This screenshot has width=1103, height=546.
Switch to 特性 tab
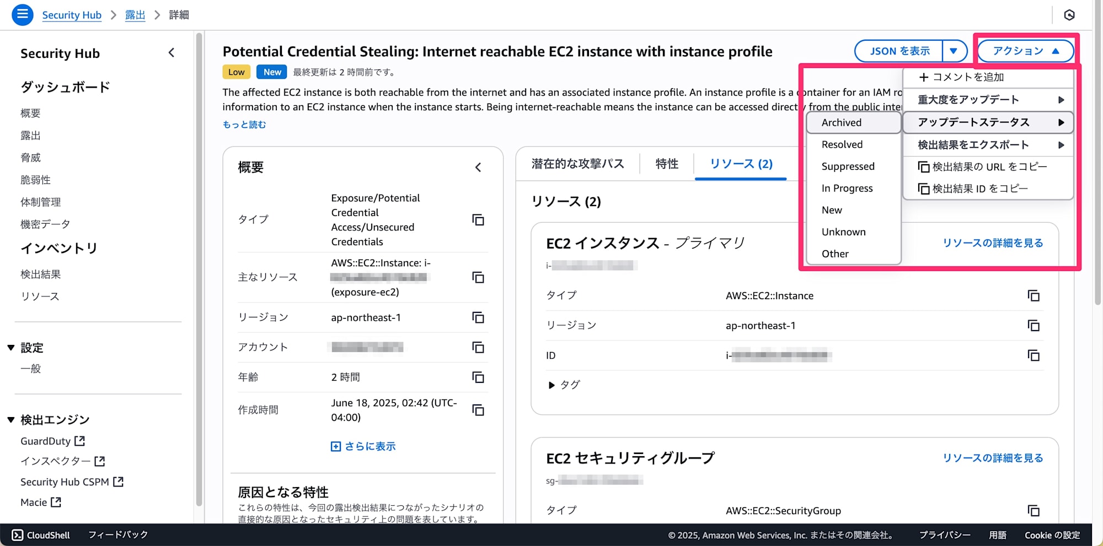(667, 164)
